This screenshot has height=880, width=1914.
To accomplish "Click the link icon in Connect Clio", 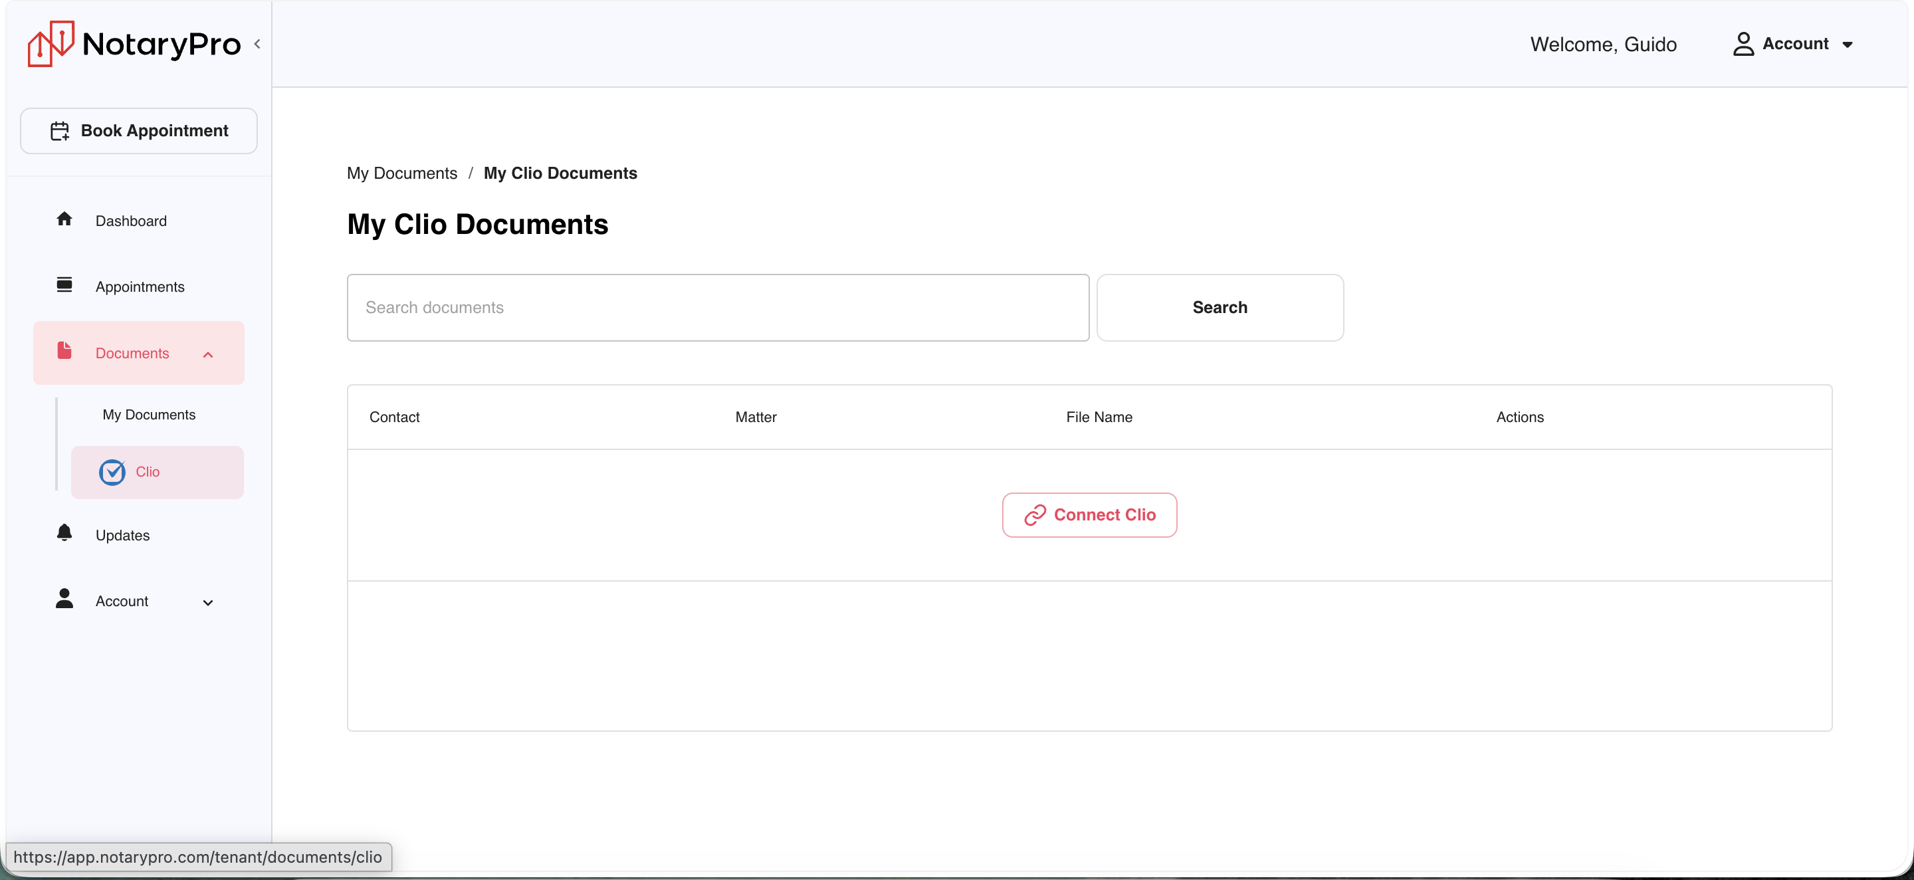I will [1035, 515].
